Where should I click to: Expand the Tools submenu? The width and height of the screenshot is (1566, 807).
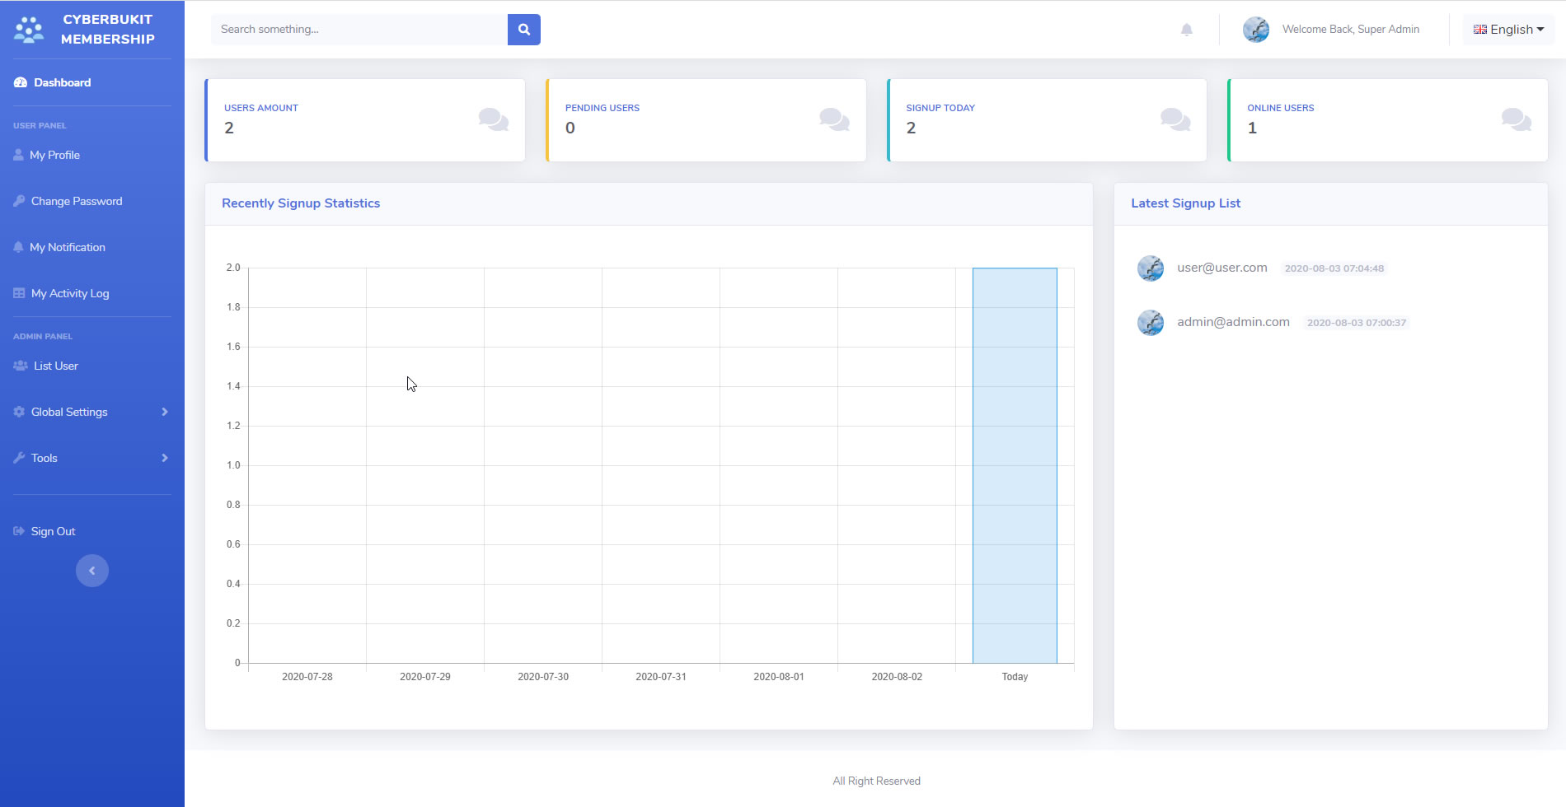43,458
